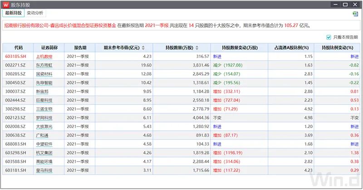Screen dimensions: 363x190
Task: Click 皇马科技 security name
Action: 44,171
